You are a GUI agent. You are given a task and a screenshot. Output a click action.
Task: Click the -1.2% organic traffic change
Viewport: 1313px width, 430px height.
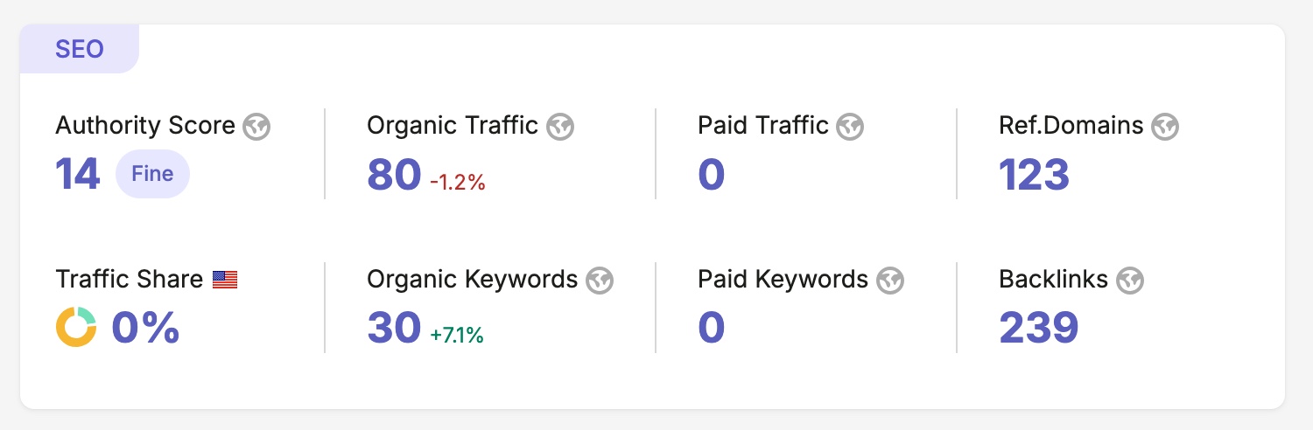457,182
